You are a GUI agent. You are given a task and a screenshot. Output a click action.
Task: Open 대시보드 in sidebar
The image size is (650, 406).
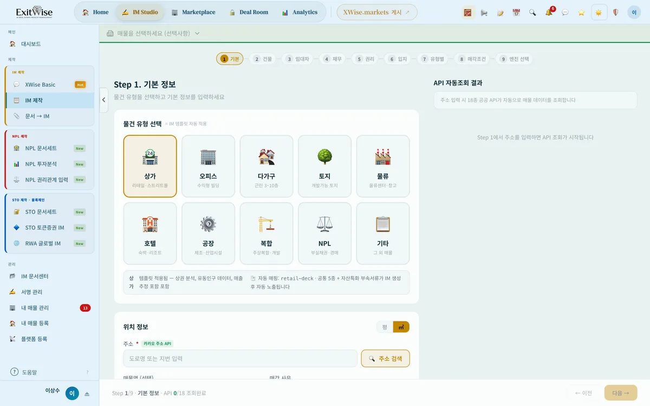click(x=49, y=44)
